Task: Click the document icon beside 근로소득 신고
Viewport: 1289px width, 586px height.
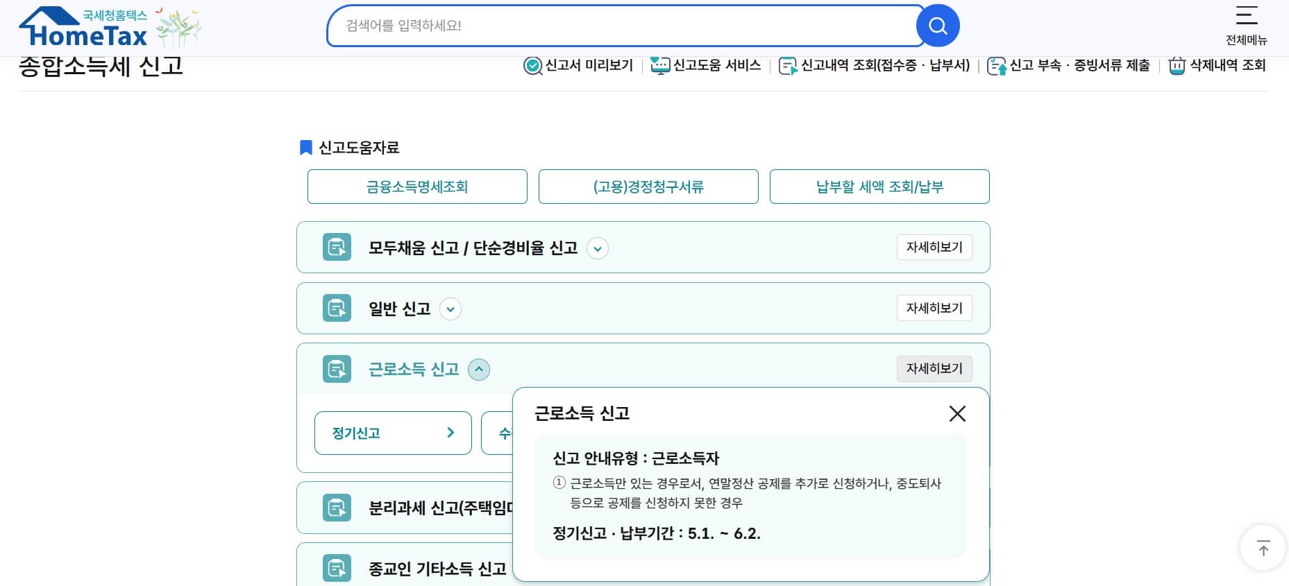Action: pos(337,369)
